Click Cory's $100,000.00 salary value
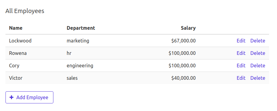Screen dimensions: 277x111 pos(182,66)
